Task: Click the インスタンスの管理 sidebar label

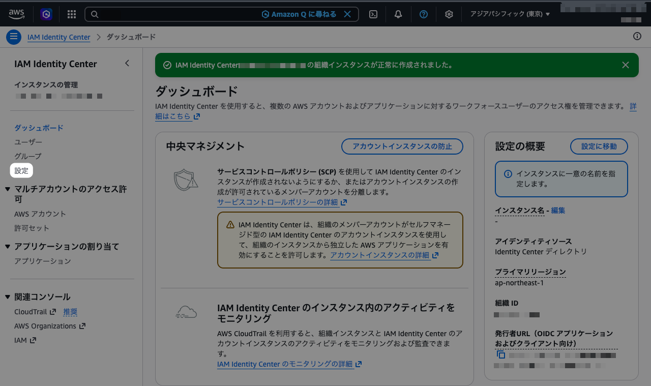Action: coord(46,85)
